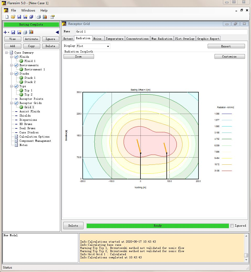Click the Delete button beside Ready bar
251x272 pixels.
click(73, 226)
